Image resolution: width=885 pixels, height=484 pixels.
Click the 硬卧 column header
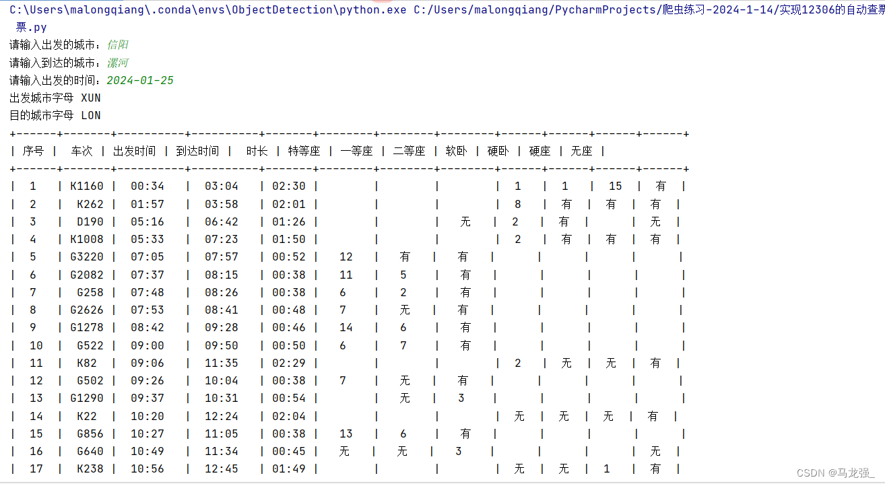pyautogui.click(x=498, y=151)
